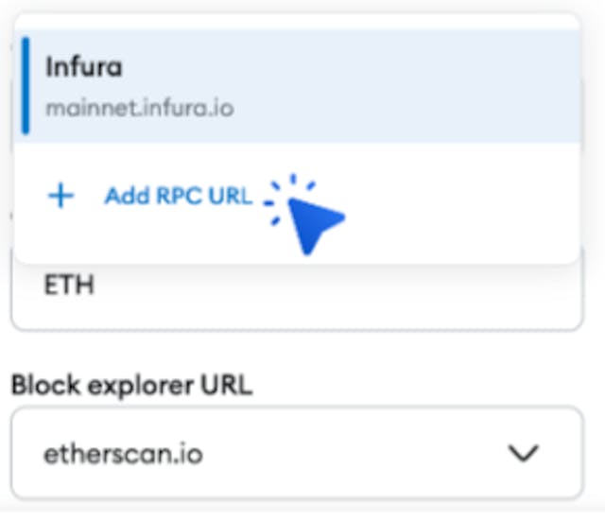Screen dimensions: 605x521
Task: Select the Infura RPC option
Action: (297, 86)
